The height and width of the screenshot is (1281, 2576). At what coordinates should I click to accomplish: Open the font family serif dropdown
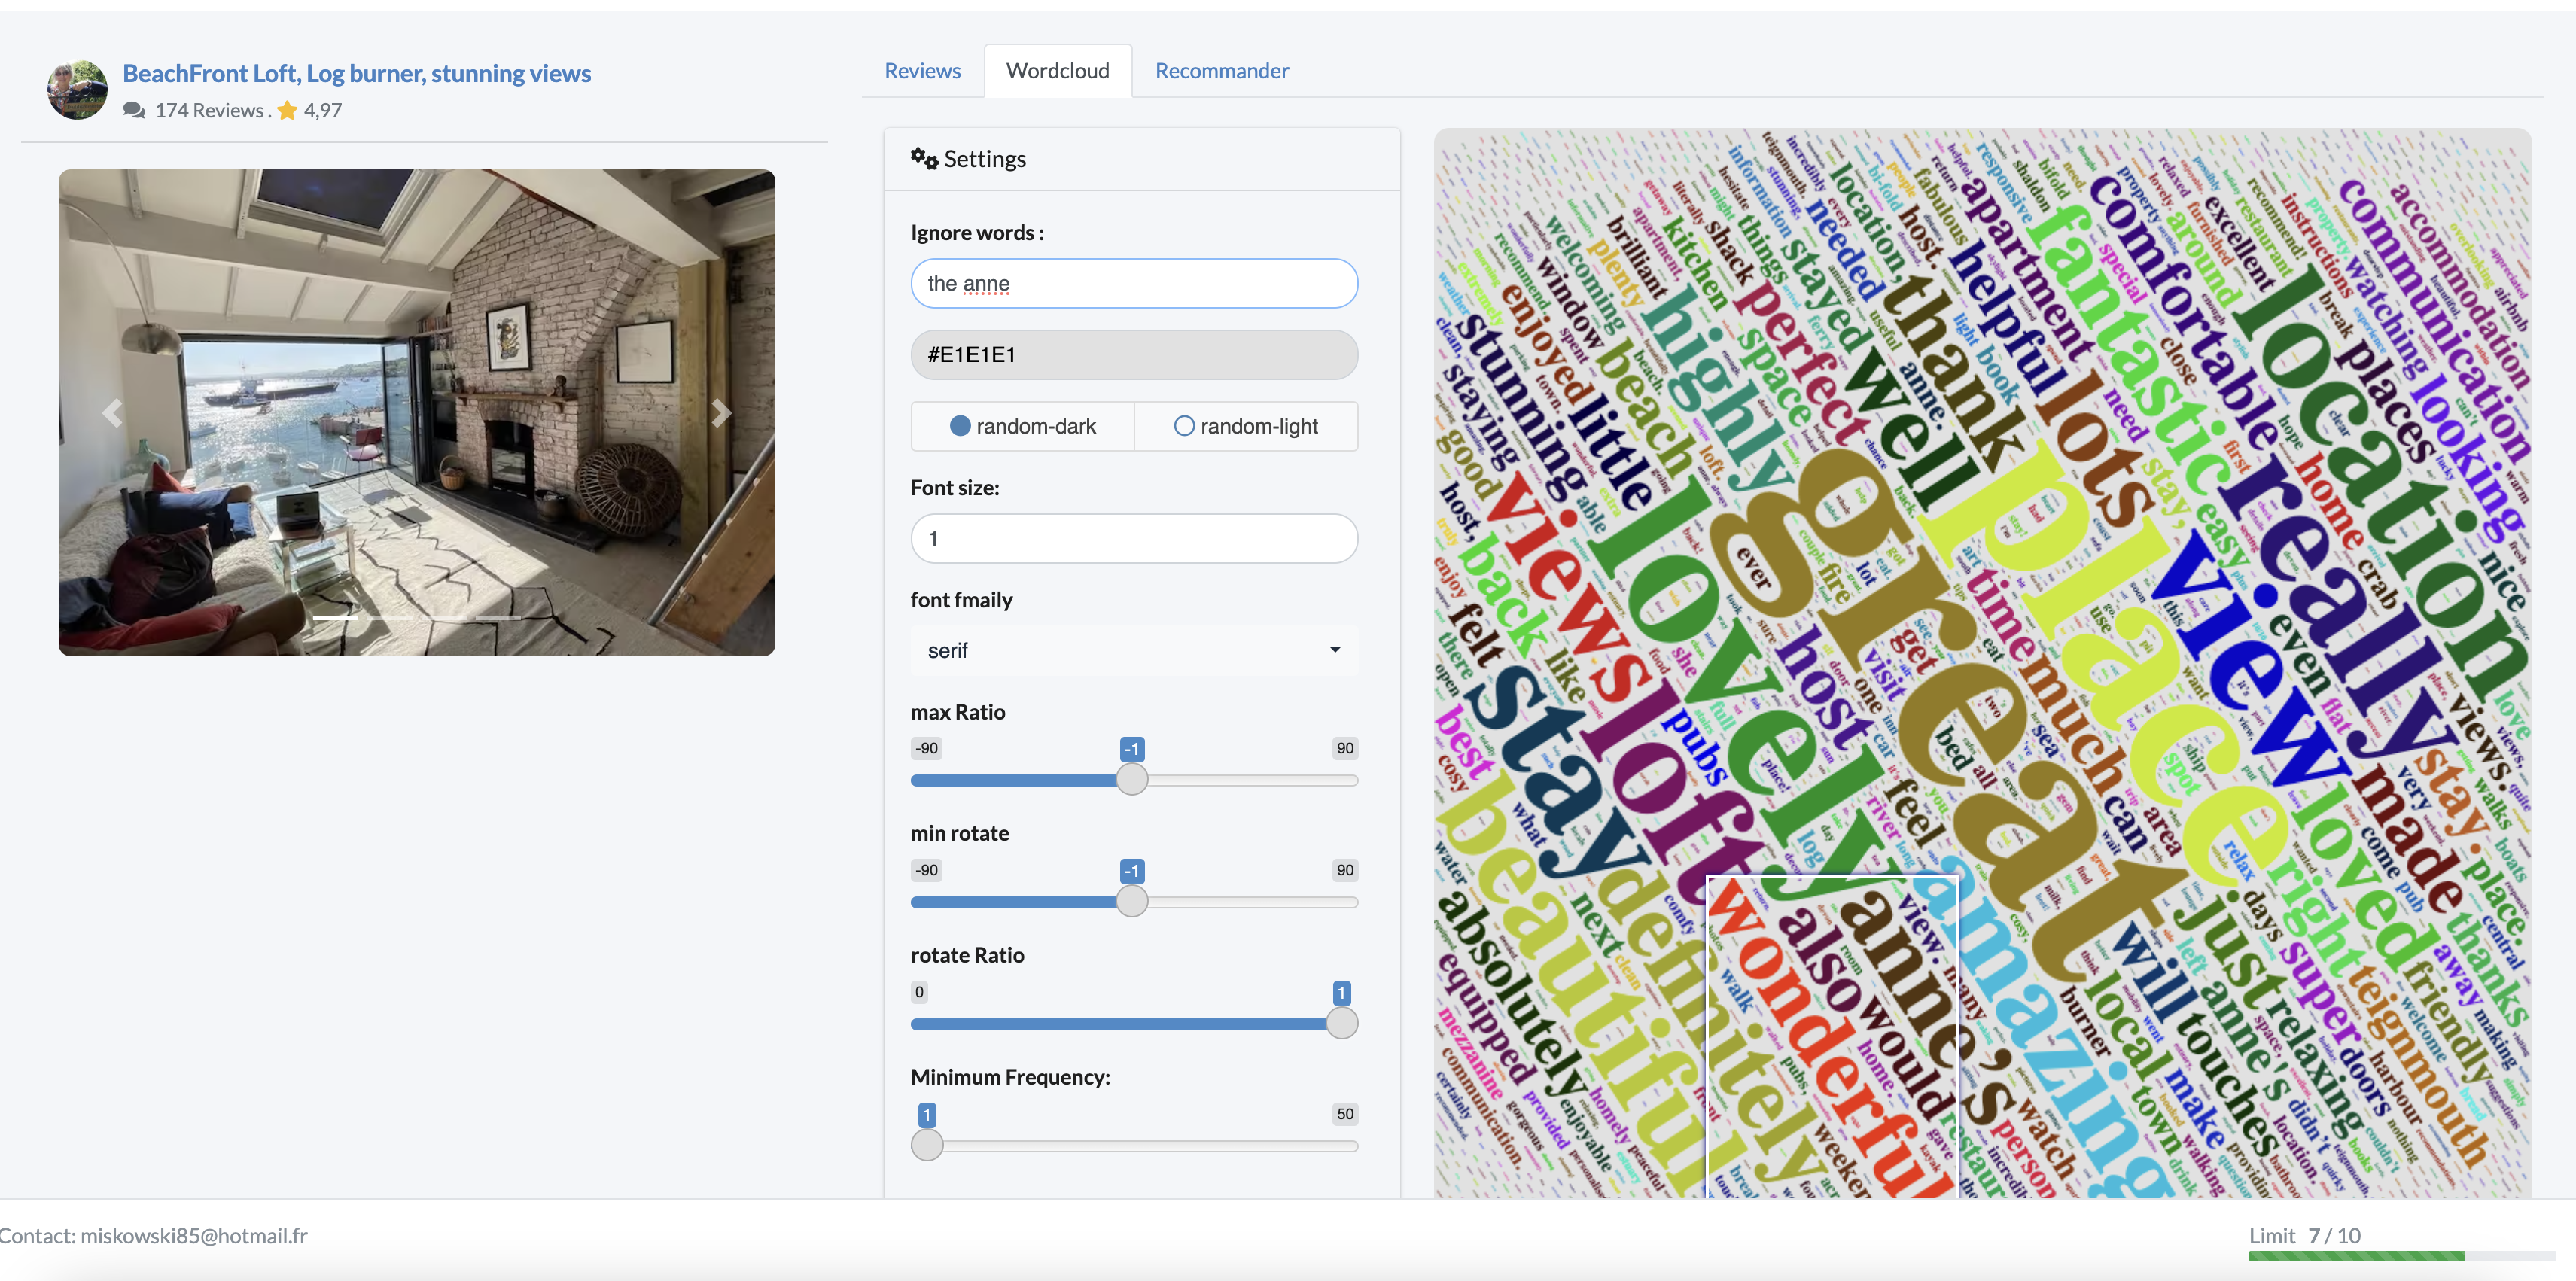(x=1134, y=651)
